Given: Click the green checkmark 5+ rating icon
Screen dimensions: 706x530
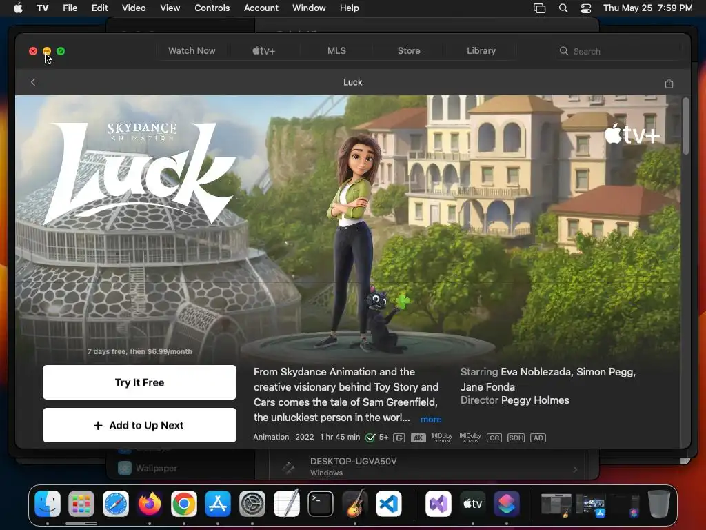Looking at the screenshot, I should coord(370,438).
